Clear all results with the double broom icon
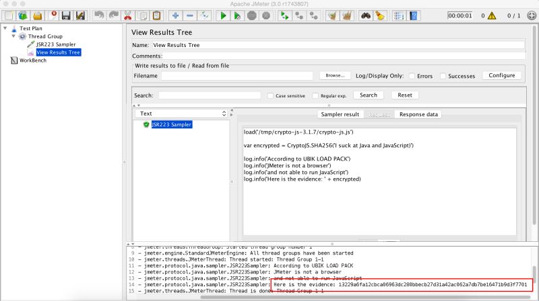 (x=346, y=15)
